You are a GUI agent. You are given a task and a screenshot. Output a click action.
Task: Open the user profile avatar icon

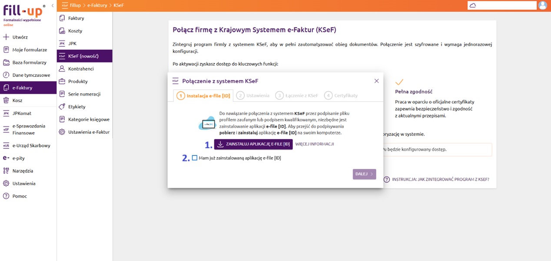click(x=542, y=6)
